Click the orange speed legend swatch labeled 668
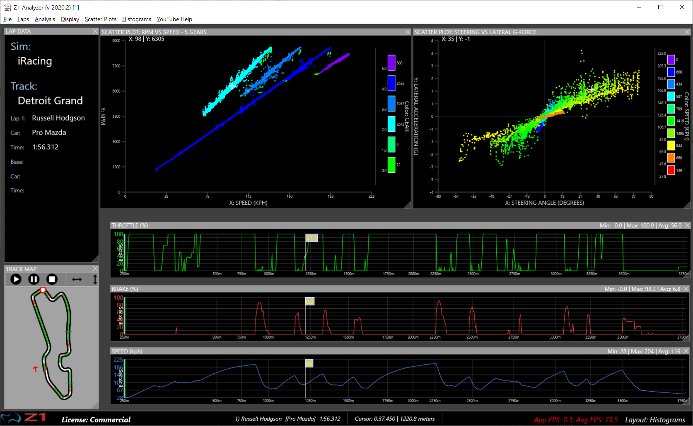The image size is (693, 426). [671, 157]
